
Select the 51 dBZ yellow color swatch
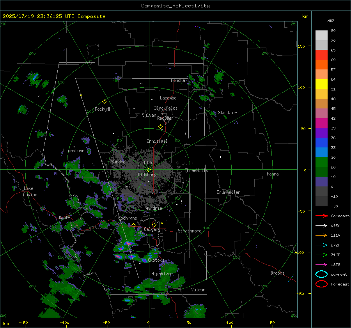(x=321, y=84)
